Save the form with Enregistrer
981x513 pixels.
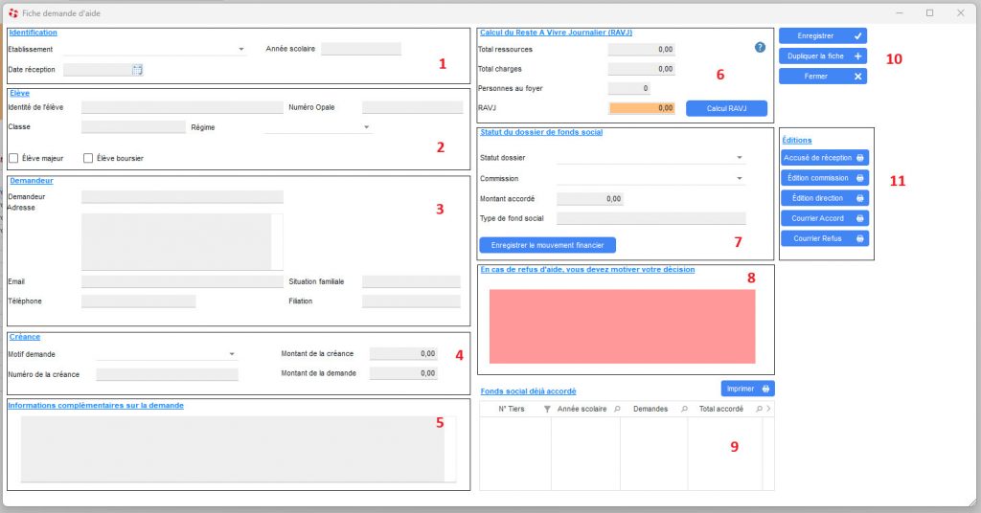pyautogui.click(x=822, y=35)
